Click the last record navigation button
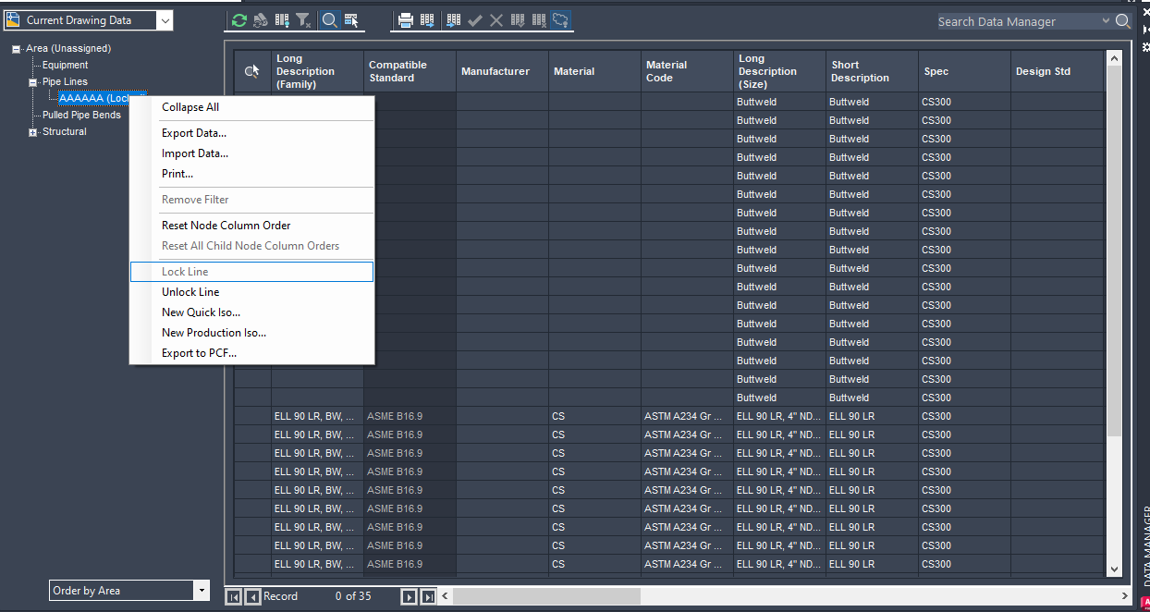1150x612 pixels. pos(428,596)
